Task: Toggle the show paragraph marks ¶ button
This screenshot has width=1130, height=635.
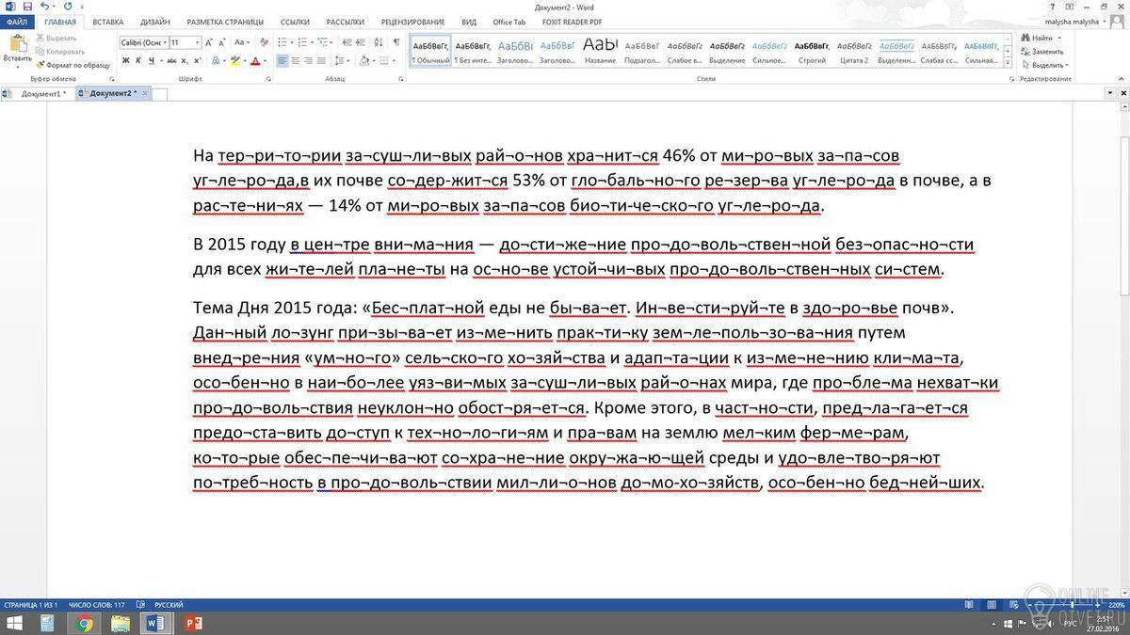Action: click(396, 42)
